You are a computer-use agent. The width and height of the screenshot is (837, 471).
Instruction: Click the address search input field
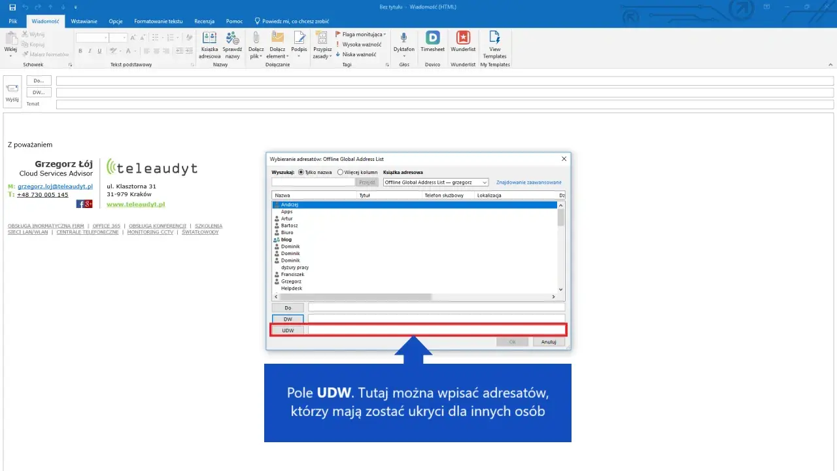pos(313,183)
